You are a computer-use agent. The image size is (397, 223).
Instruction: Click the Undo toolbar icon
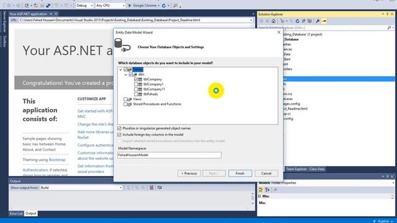pos(56,6)
